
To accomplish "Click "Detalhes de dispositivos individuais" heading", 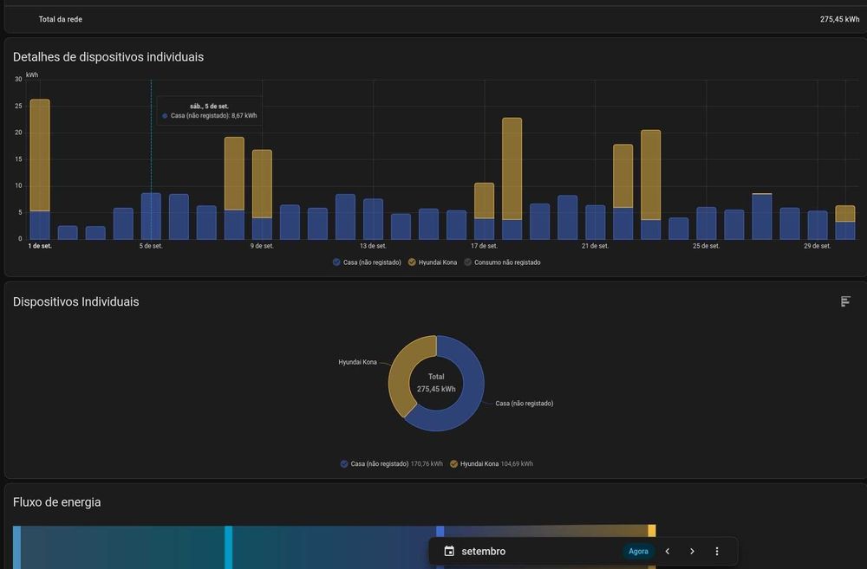I will (108, 57).
